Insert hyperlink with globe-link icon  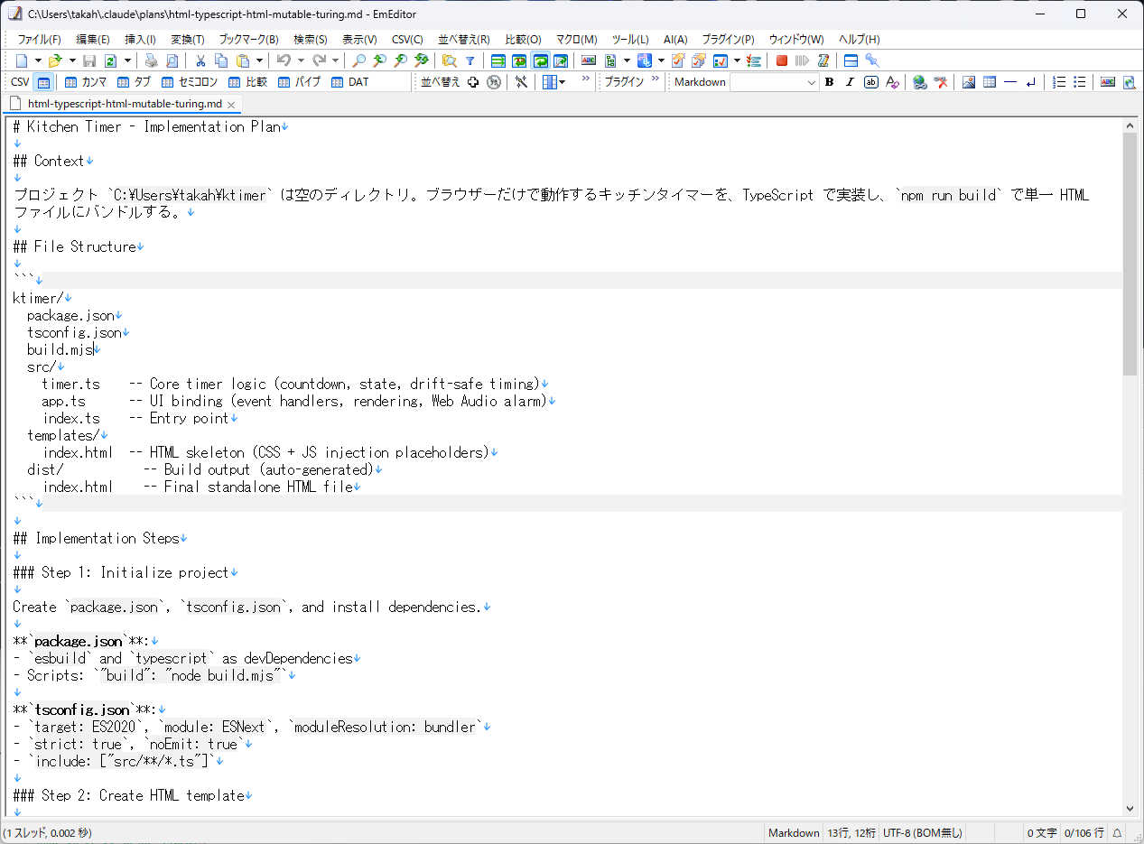point(919,82)
